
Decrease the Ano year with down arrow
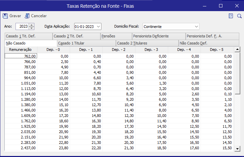(31, 28)
